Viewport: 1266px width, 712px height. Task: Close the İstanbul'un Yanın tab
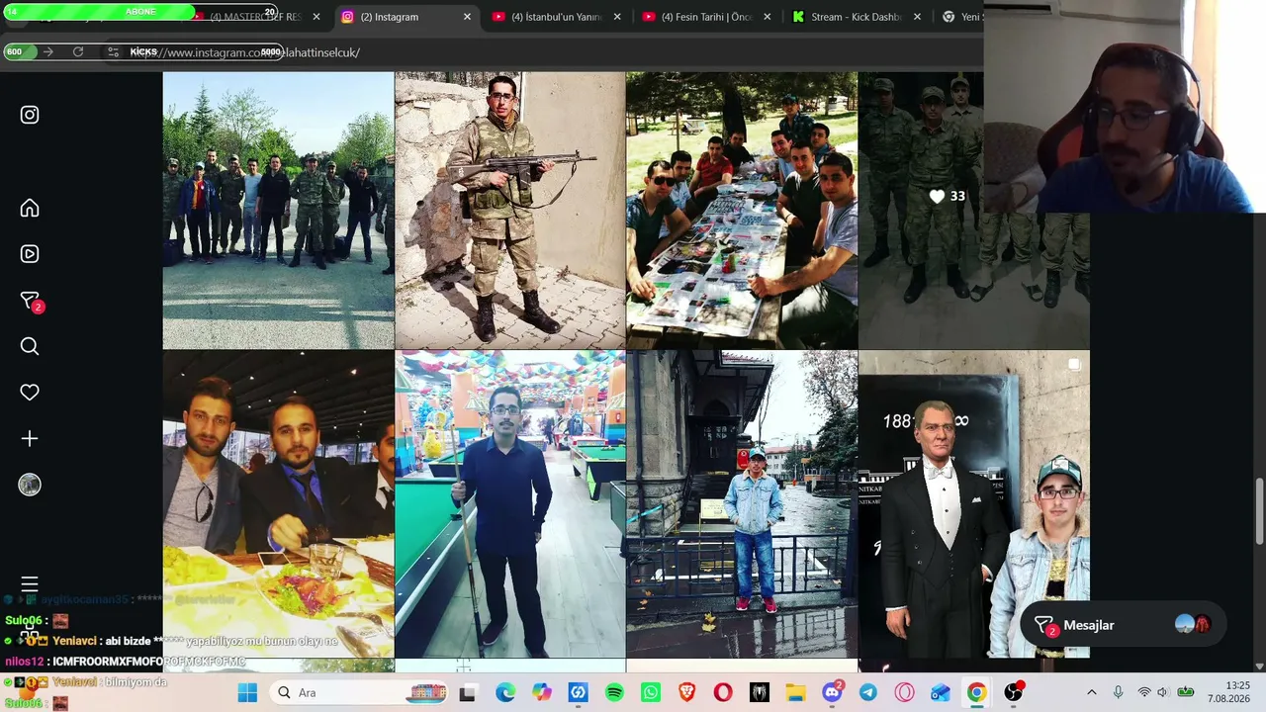(x=617, y=17)
